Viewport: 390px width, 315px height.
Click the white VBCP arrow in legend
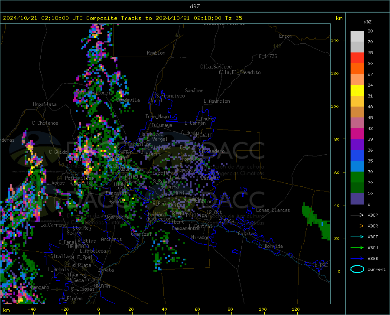[357, 215]
